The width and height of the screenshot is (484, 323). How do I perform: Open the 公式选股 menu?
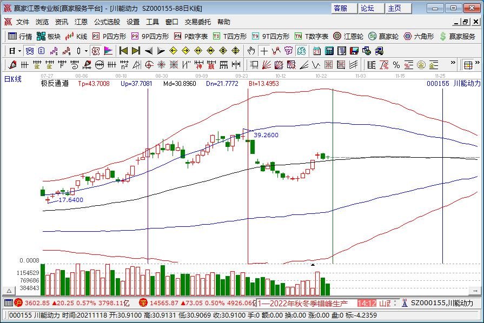[x=107, y=22]
